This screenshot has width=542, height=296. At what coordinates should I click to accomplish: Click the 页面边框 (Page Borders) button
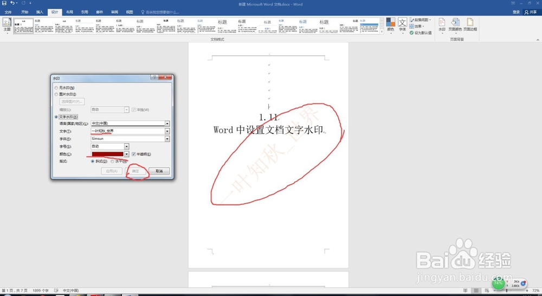coord(470,25)
